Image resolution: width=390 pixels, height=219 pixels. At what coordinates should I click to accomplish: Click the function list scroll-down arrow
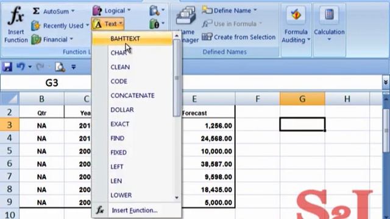click(177, 198)
